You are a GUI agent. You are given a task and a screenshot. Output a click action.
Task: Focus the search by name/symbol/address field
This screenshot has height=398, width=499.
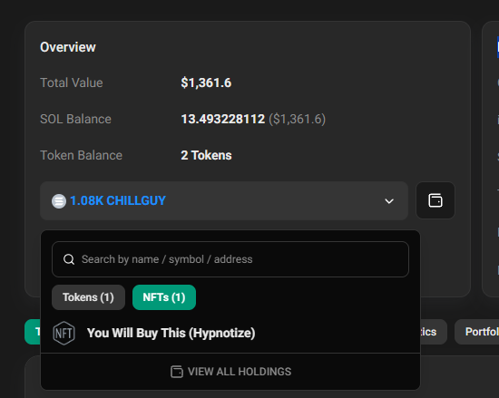[x=230, y=259]
